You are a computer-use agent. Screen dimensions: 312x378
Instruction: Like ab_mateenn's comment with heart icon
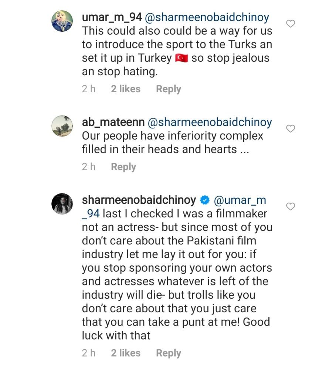[291, 128]
